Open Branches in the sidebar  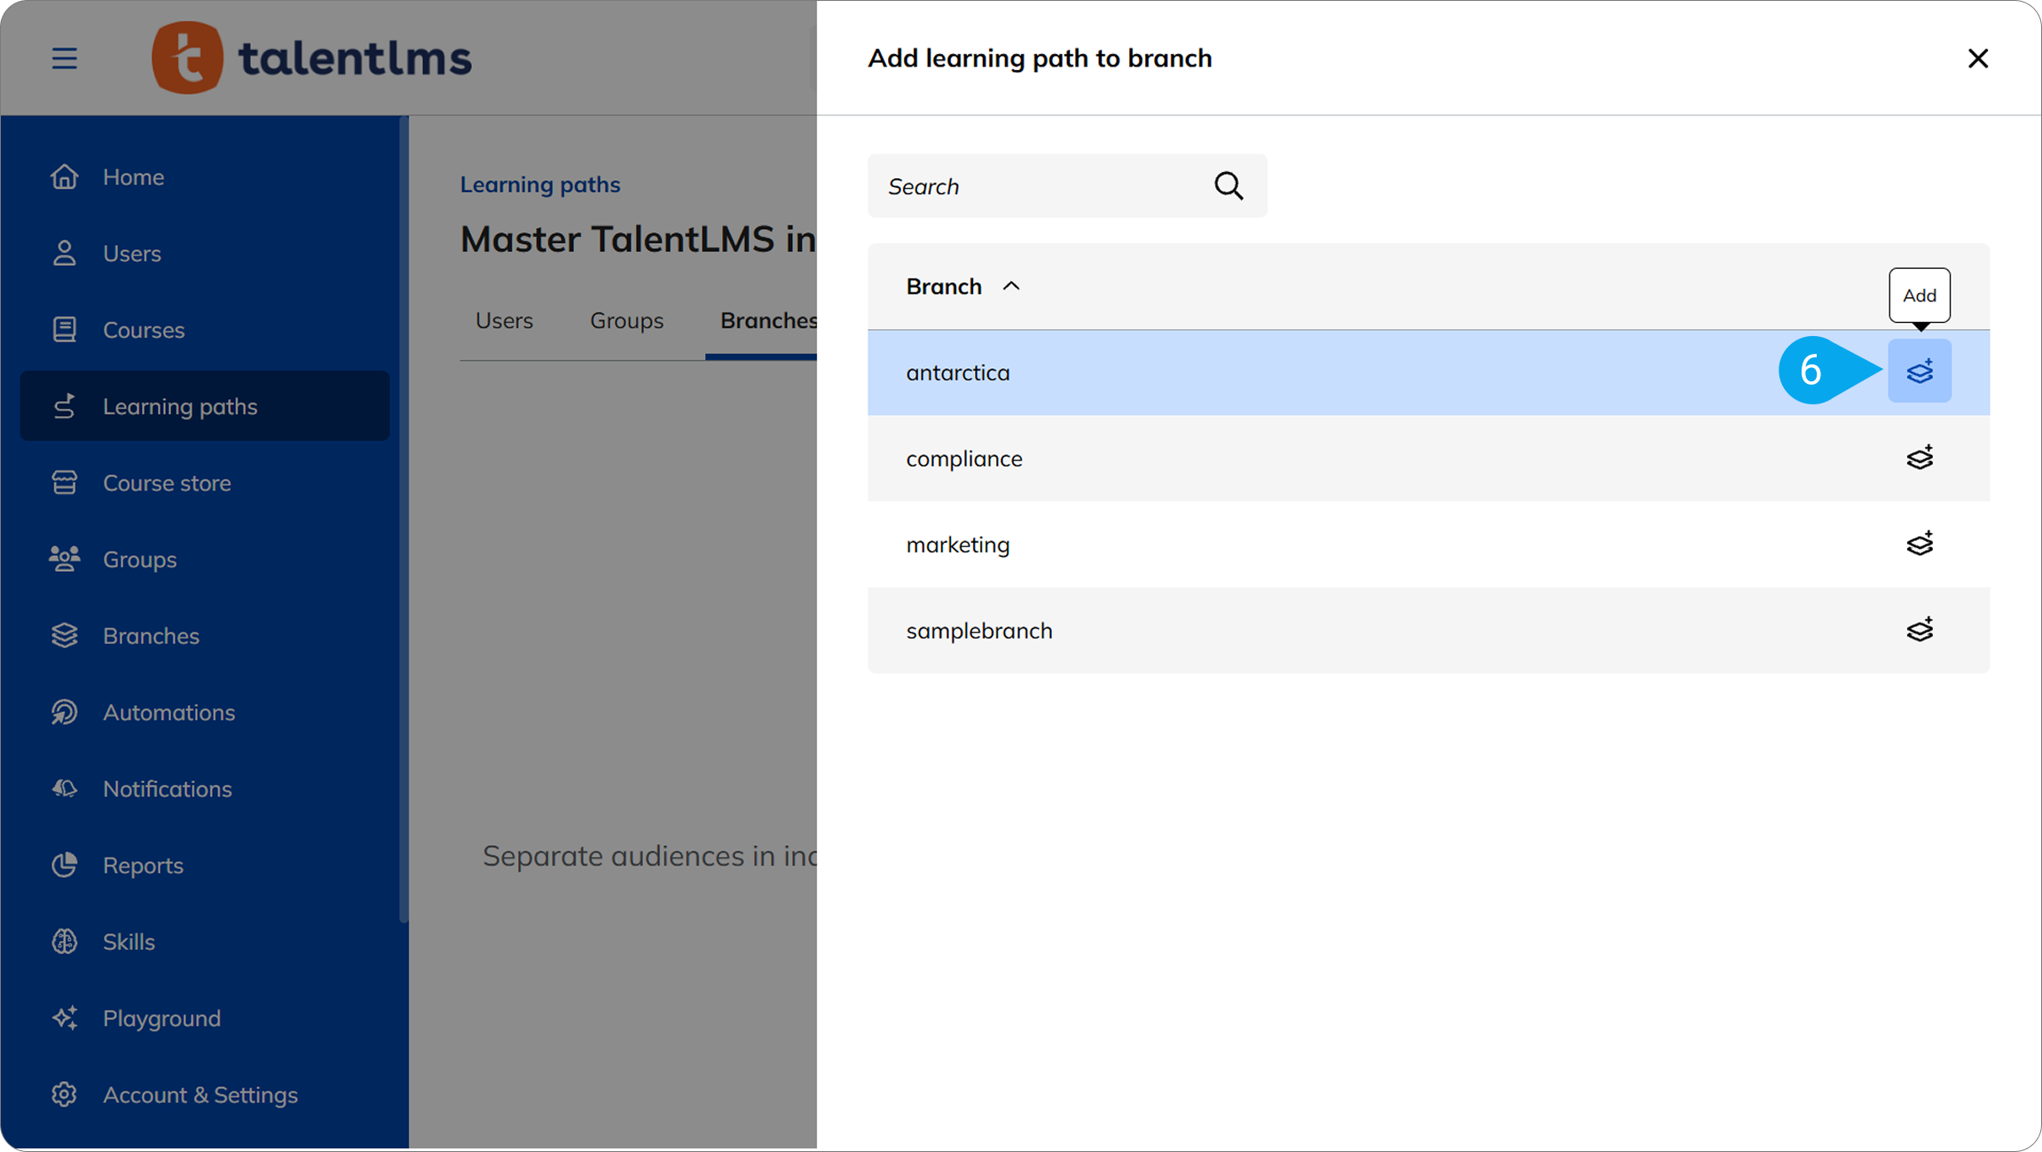pos(205,635)
